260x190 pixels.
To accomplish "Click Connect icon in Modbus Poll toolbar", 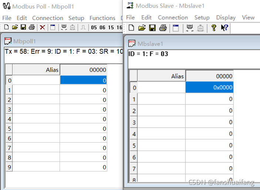I will pos(64,27).
